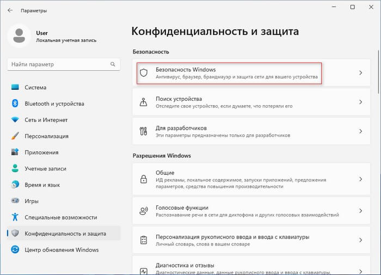Click the vertical scrollbar on the right
381x275 pixels.
(x=379, y=72)
